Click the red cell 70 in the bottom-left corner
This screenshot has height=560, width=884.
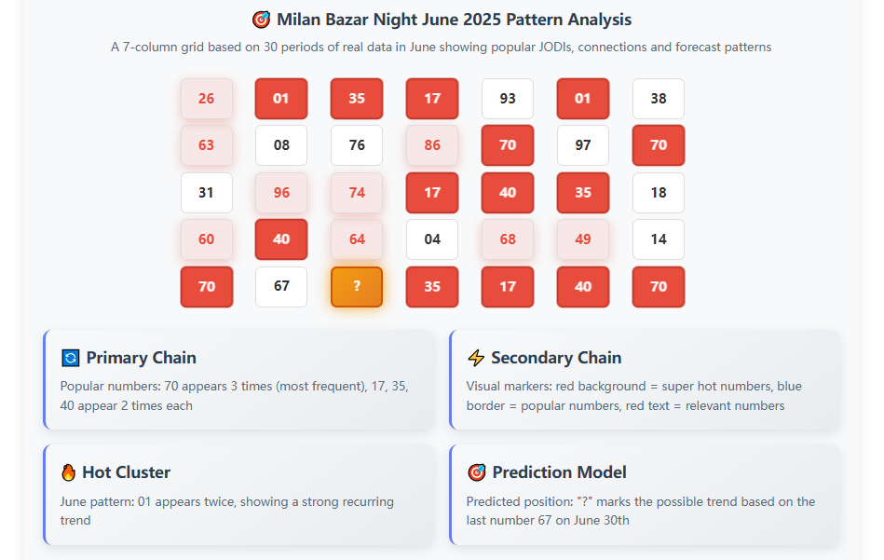207,286
